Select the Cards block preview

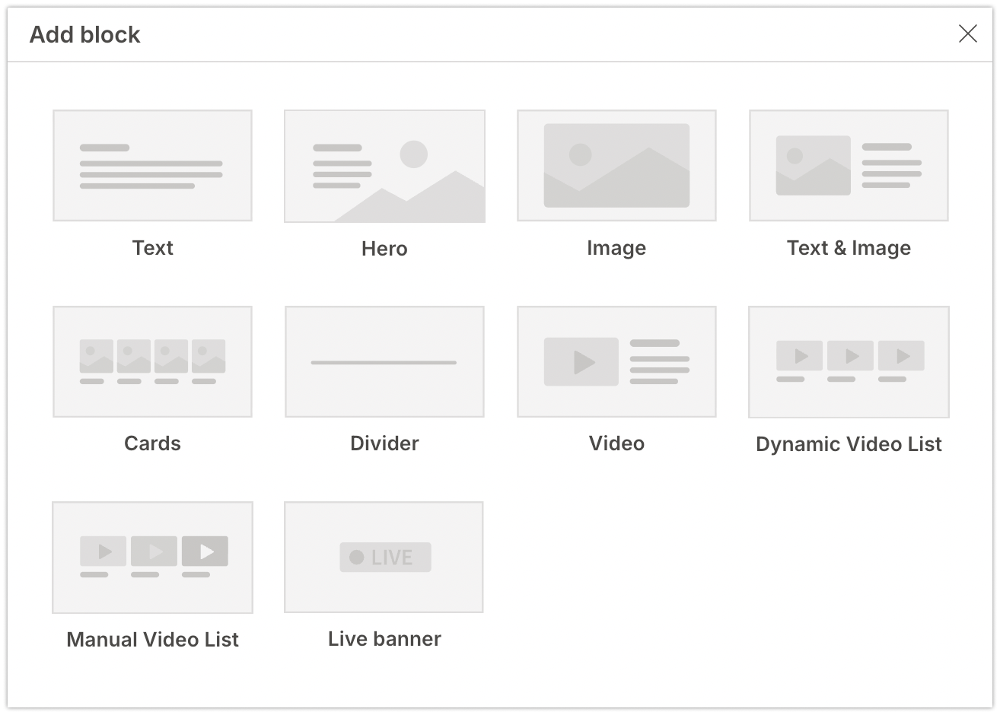(152, 362)
